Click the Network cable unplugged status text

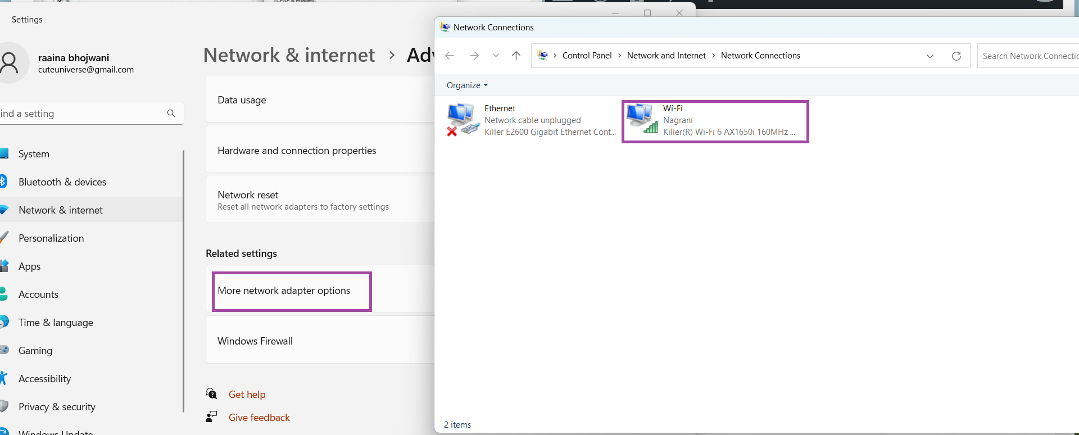pyautogui.click(x=533, y=120)
